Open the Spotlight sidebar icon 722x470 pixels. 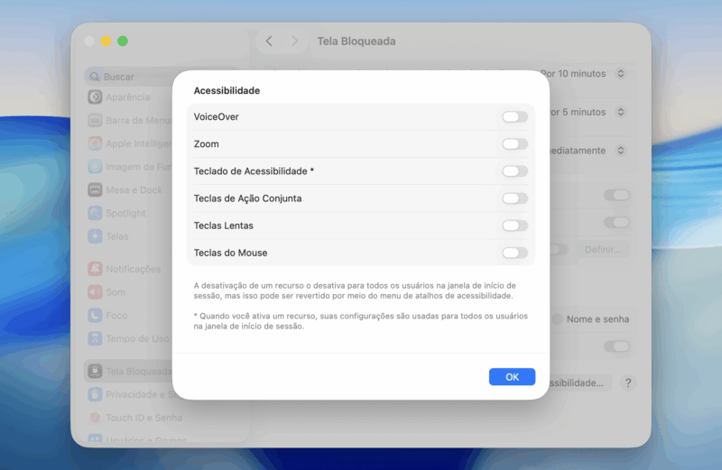[x=95, y=213]
